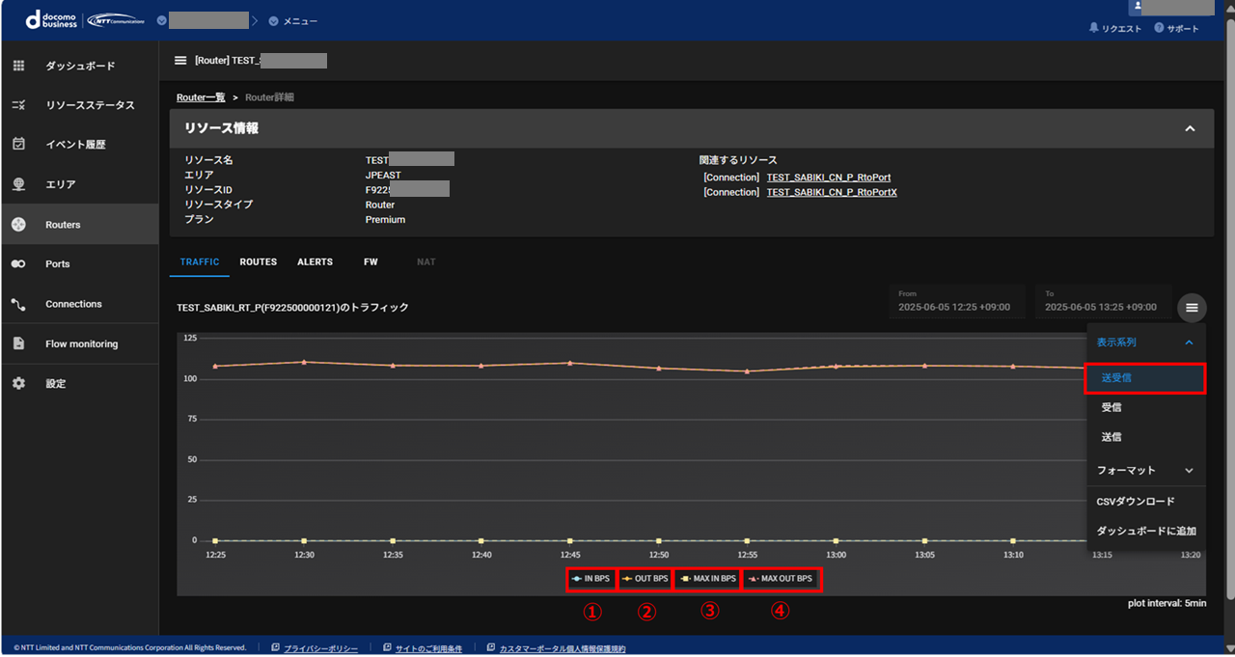Image resolution: width=1235 pixels, height=657 pixels.
Task: Go back to Router一覧 breadcrumb link
Action: (201, 97)
